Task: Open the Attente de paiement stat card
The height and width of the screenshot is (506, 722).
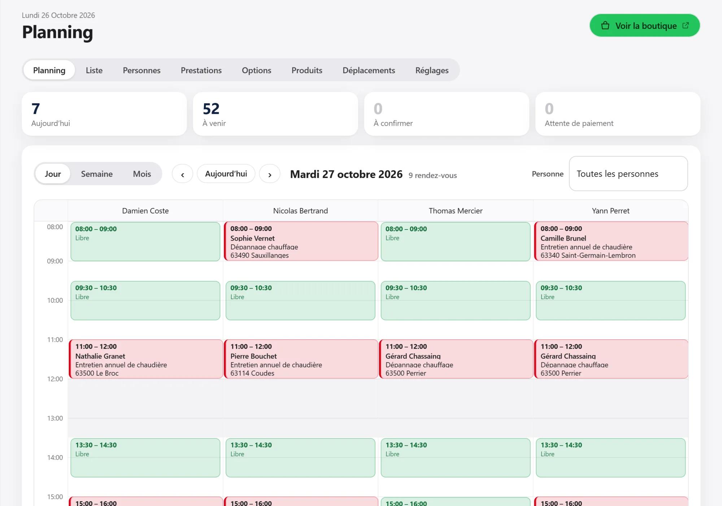Action: 618,114
